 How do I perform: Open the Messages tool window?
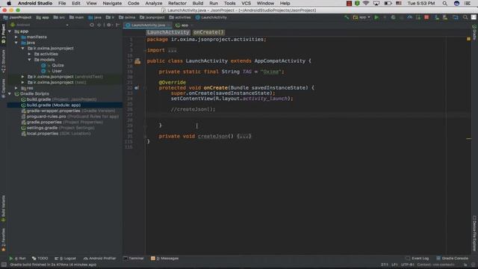164,259
